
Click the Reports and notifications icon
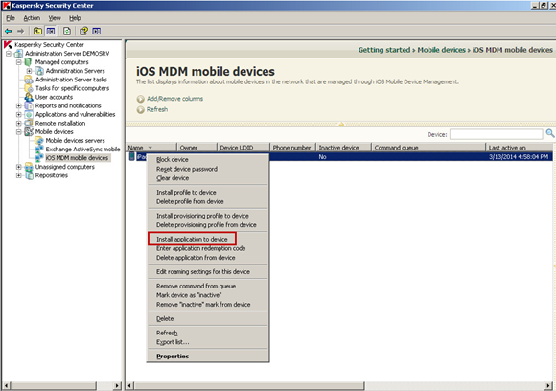coord(29,105)
